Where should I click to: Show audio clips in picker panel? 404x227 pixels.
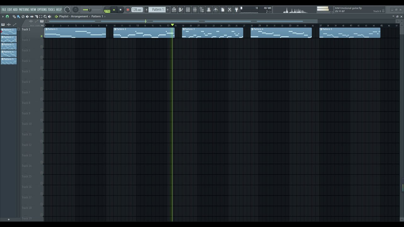click(x=9, y=25)
